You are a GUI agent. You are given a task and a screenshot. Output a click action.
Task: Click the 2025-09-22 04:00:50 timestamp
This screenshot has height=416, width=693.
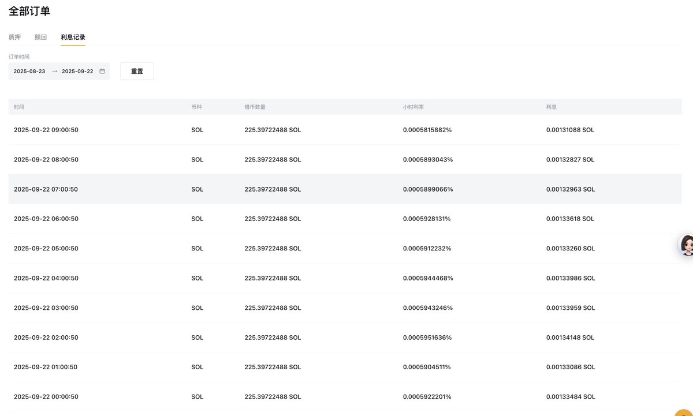tap(46, 278)
